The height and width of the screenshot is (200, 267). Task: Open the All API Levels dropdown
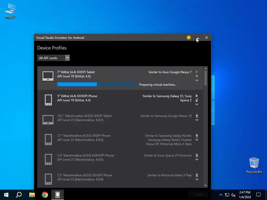click(x=53, y=58)
